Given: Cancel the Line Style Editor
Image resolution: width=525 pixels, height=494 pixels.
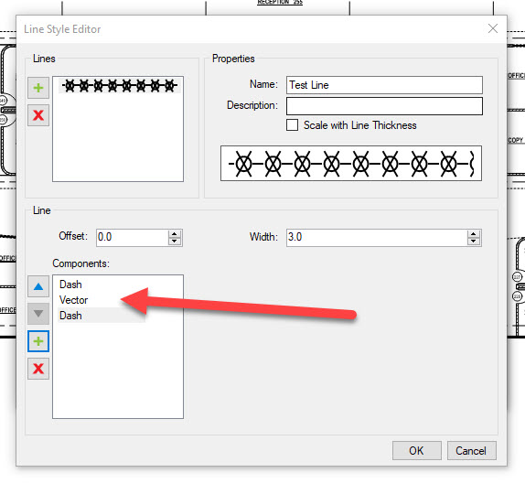Looking at the screenshot, I should coord(471,450).
